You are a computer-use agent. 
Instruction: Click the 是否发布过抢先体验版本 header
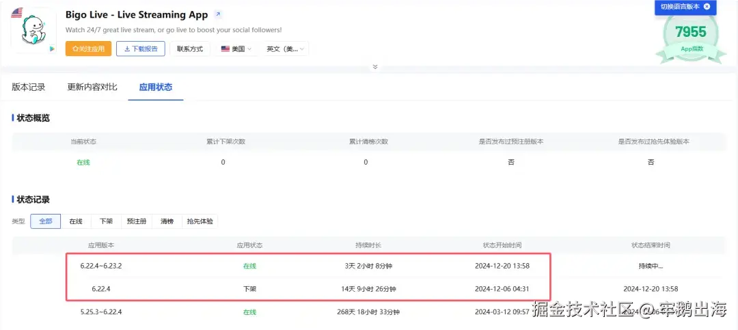(x=654, y=141)
